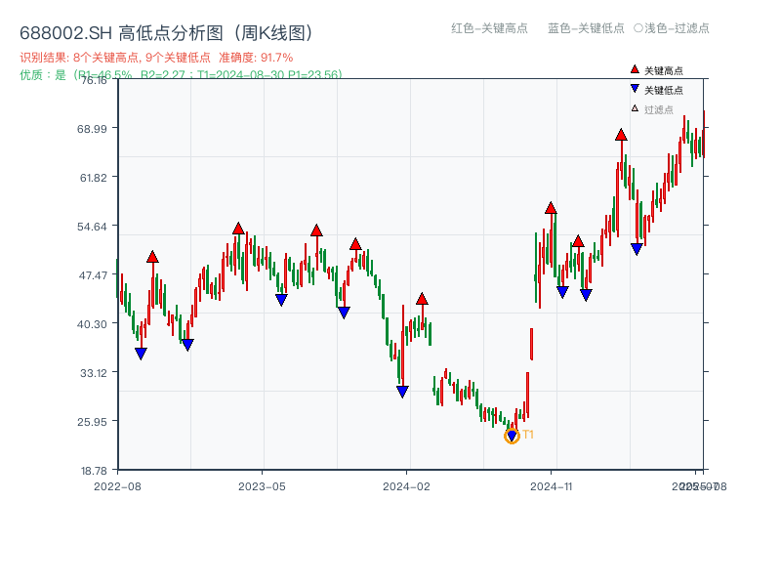This screenshot has width=781, height=586.
Task: Click the 浅色-过滤点 header label
Action: pyautogui.click(x=677, y=28)
